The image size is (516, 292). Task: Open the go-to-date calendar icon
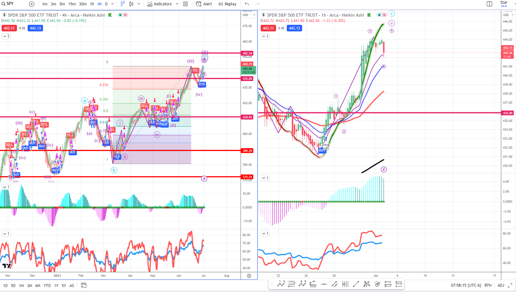pyautogui.click(x=84, y=285)
